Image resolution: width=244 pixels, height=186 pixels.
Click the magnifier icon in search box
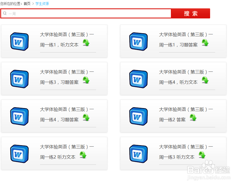click(5, 13)
